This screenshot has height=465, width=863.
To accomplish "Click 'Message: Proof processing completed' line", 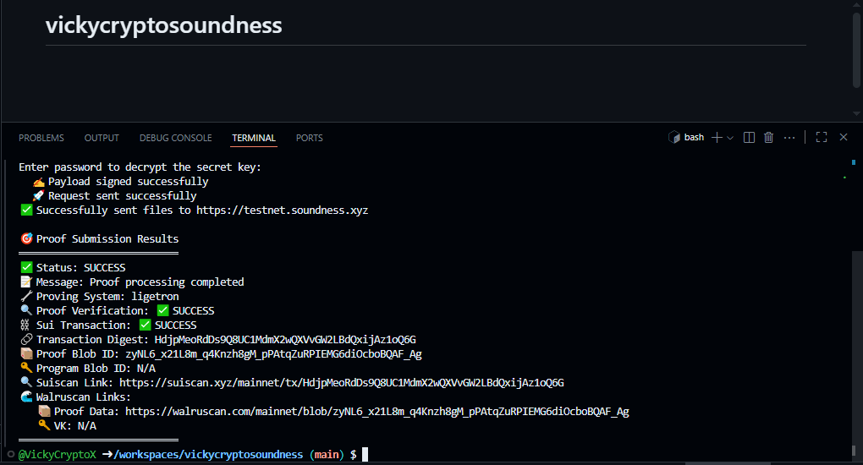I will pos(132,282).
